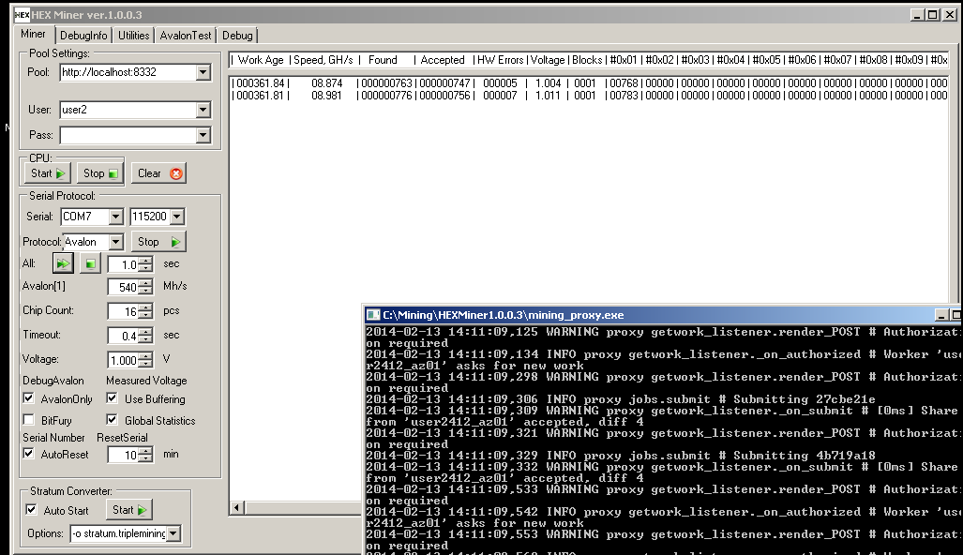Screen dimensions: 963x555
Task: Click the mining_proxy.exe console window icon
Action: 373,315
